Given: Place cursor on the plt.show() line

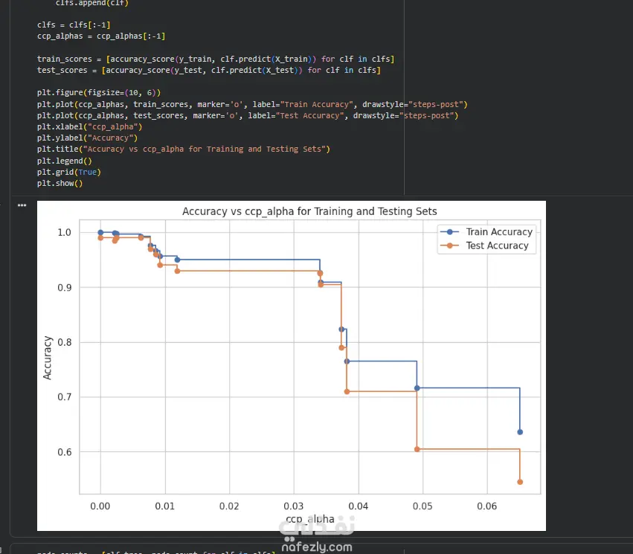Looking at the screenshot, I should [60, 183].
